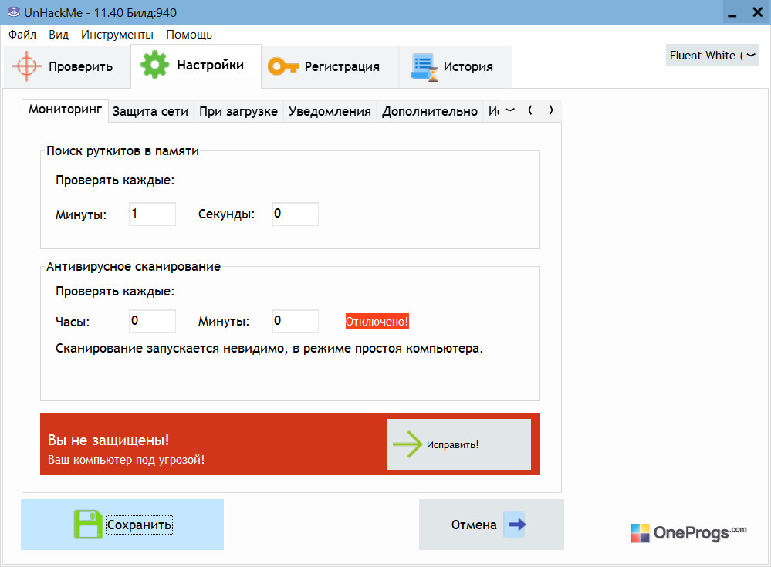
Task: Select the При загрузке sub-tab
Action: tap(238, 112)
